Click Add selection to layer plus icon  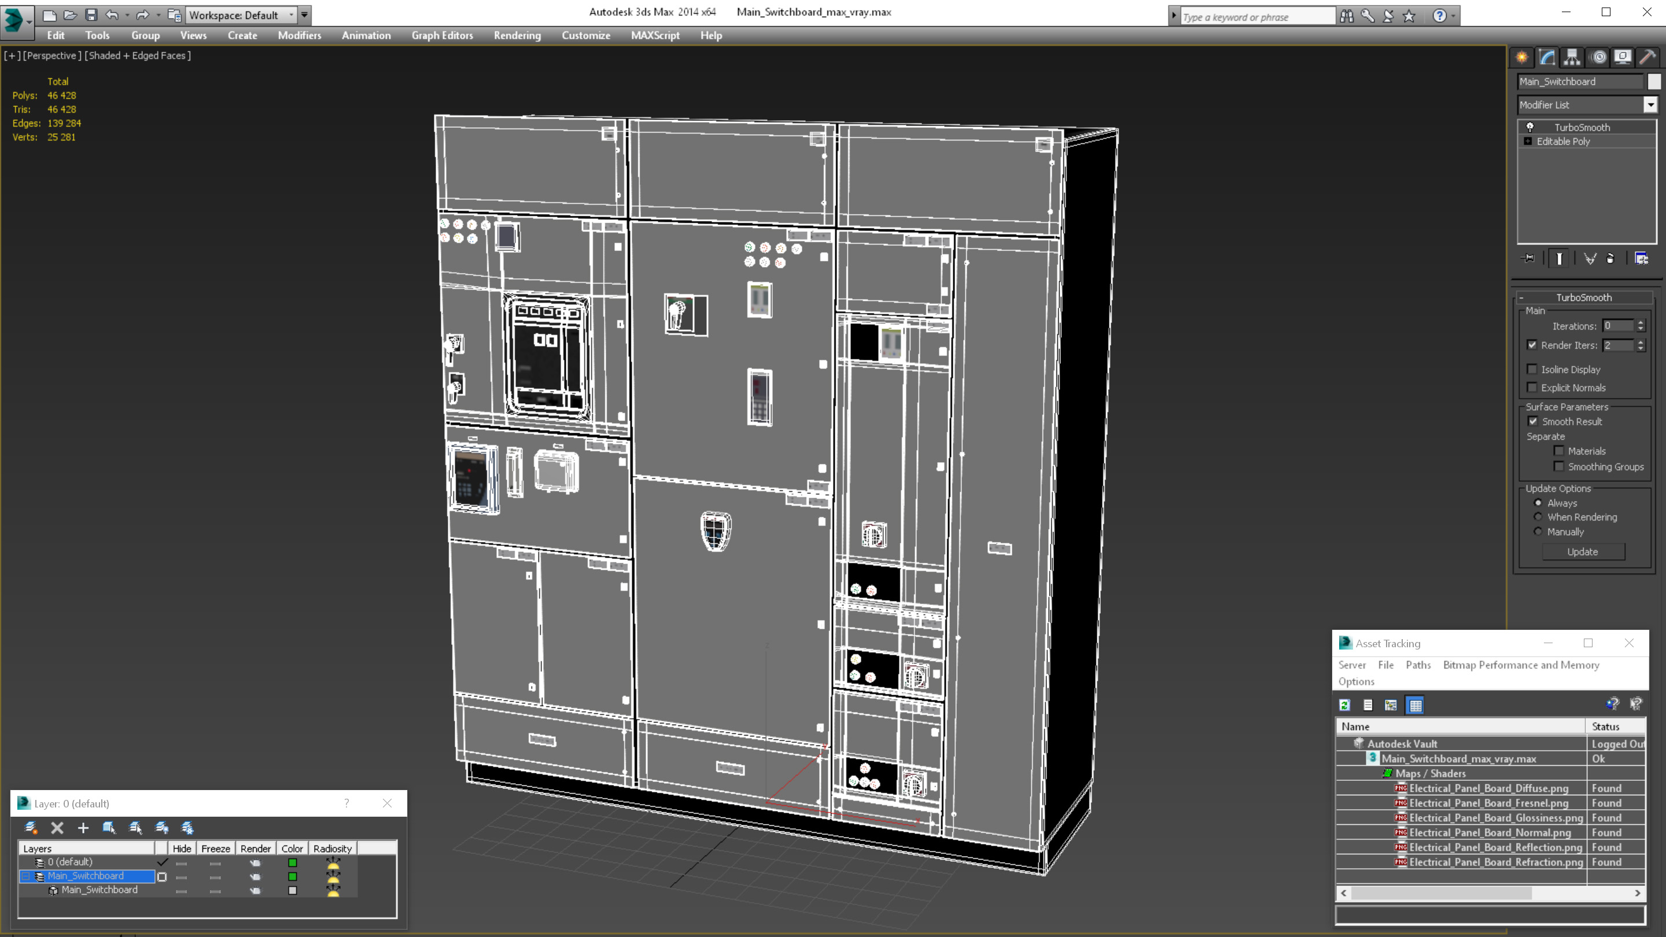click(x=83, y=828)
